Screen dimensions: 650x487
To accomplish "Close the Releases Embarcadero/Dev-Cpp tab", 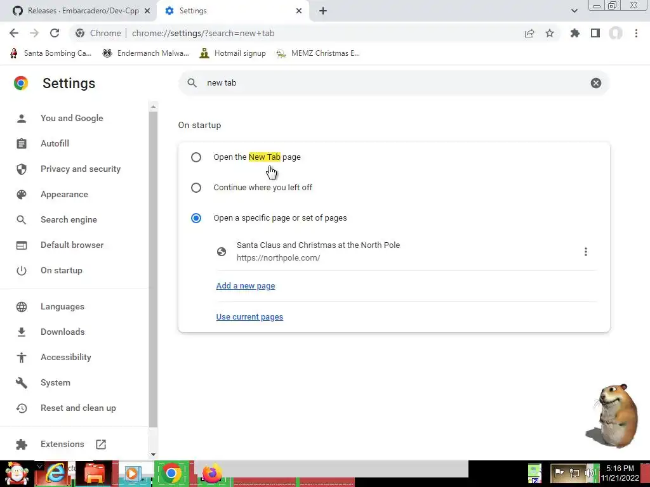I will point(147,11).
